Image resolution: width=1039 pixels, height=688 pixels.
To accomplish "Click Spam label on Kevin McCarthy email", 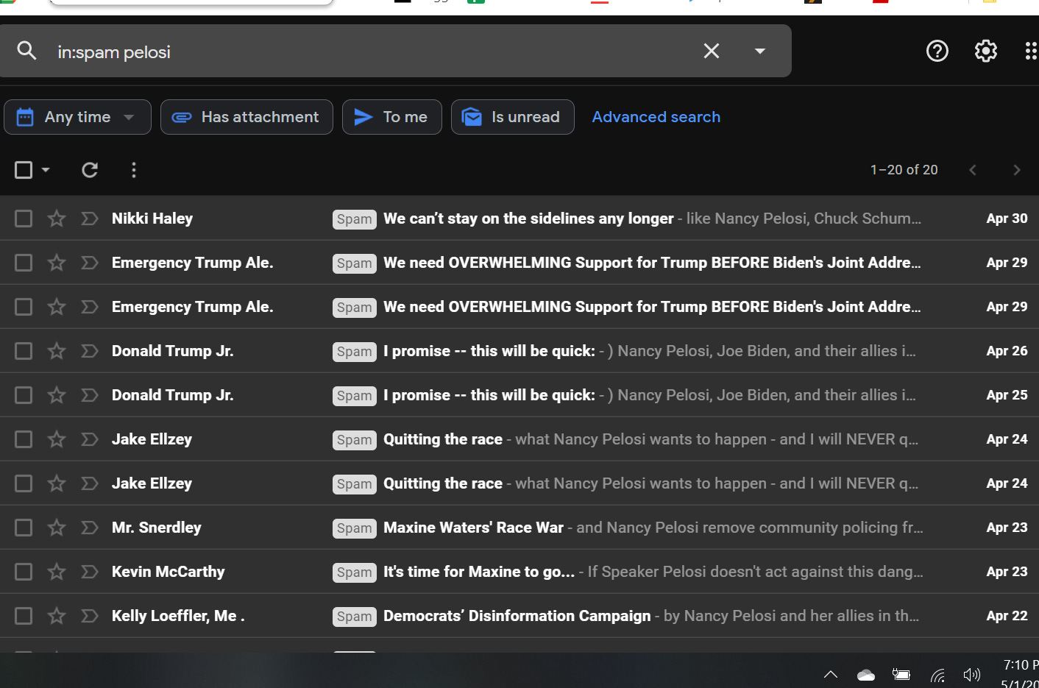I will pos(355,572).
